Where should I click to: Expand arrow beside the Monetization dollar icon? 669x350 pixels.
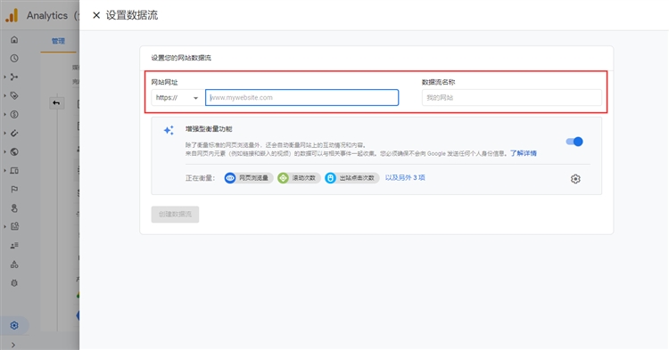[5, 115]
